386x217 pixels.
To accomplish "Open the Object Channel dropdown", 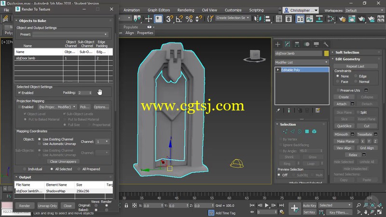I will click(102, 142).
